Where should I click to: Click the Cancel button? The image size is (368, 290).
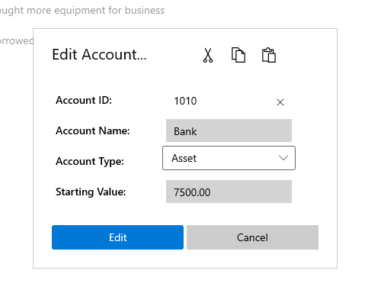pyautogui.click(x=252, y=237)
